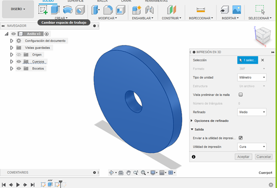Uncheck Enviar a la utilidad de impresión

[240, 138]
